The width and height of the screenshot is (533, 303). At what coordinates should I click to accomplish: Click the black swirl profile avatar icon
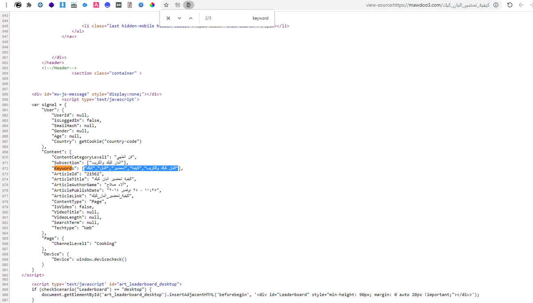coord(18,5)
